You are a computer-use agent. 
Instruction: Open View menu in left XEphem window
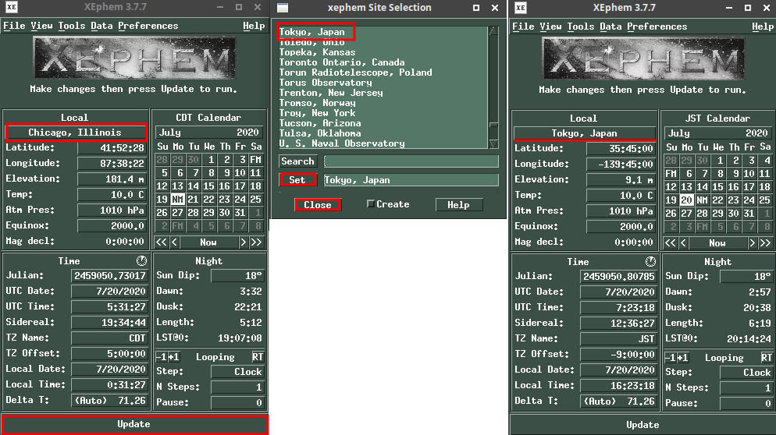click(x=41, y=26)
